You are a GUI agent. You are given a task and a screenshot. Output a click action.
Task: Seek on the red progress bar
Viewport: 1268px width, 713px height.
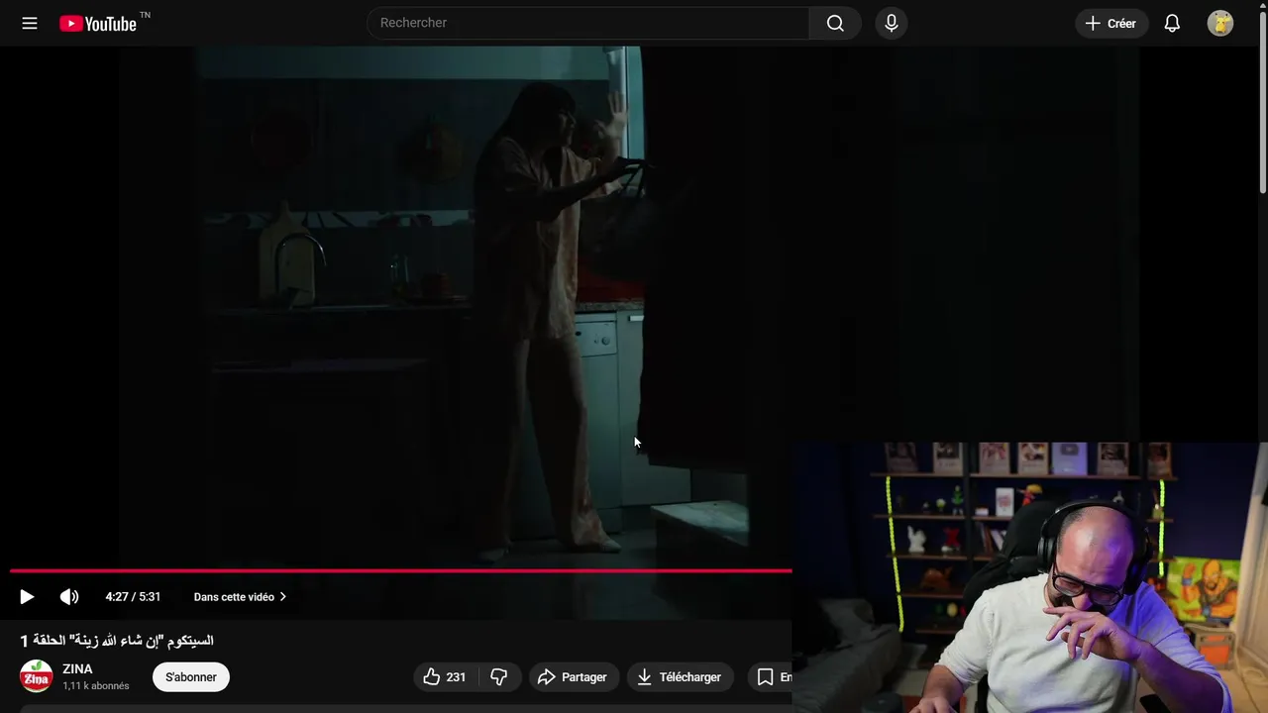click(400, 570)
